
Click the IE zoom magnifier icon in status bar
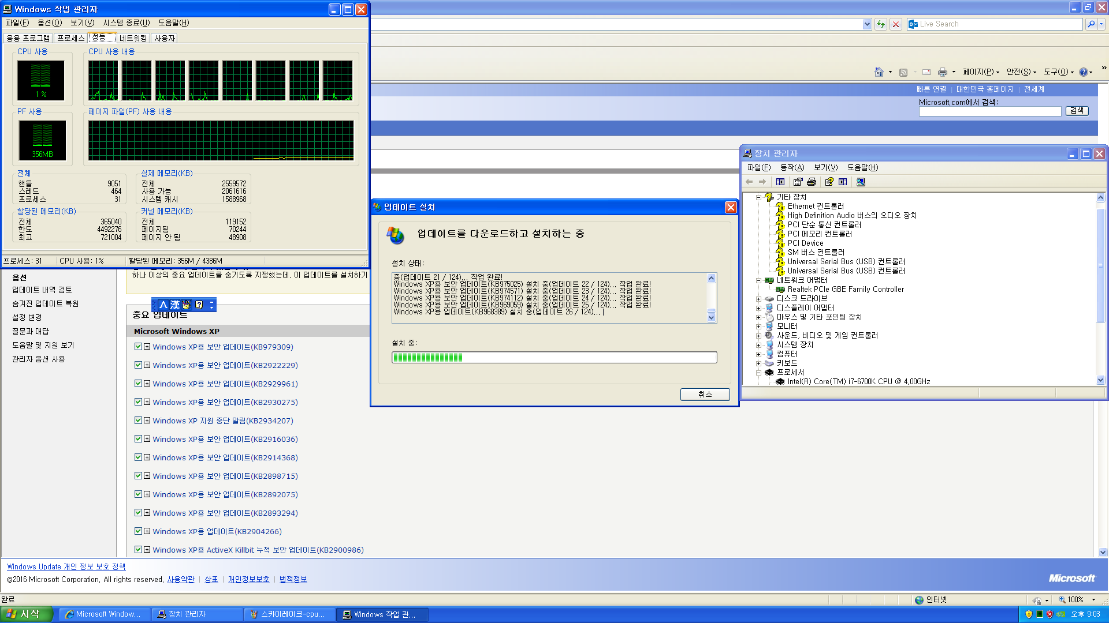click(x=1062, y=600)
